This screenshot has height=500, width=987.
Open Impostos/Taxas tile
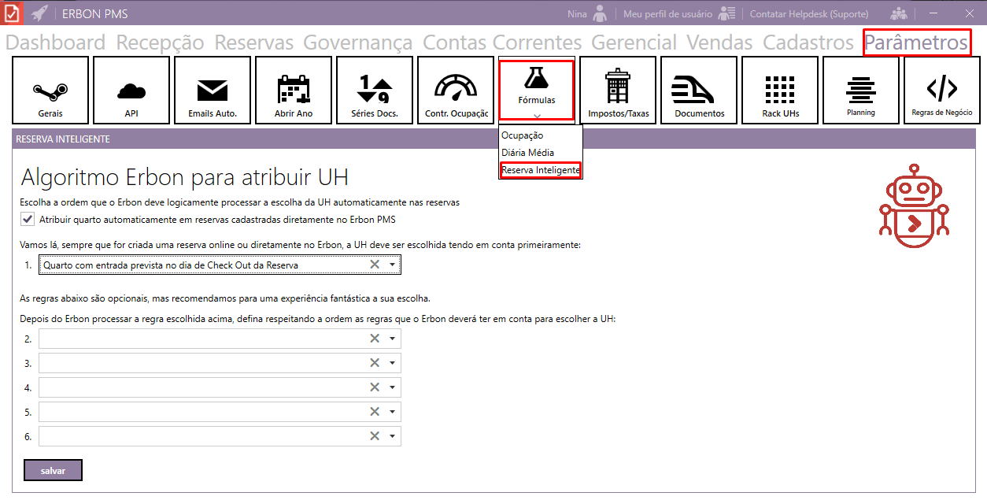[x=618, y=91]
